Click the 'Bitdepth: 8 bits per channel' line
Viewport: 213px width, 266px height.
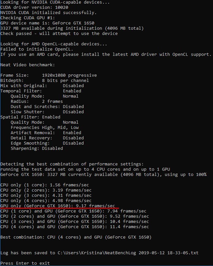[45, 80]
